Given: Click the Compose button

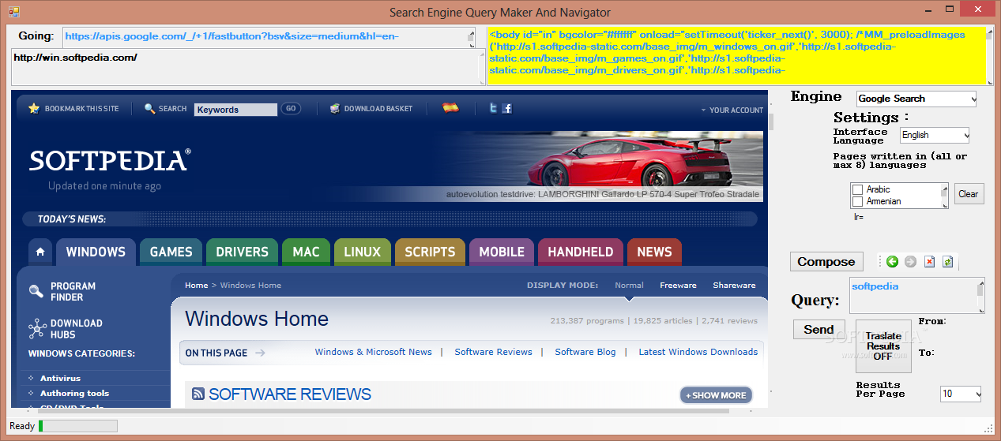Looking at the screenshot, I should [826, 262].
